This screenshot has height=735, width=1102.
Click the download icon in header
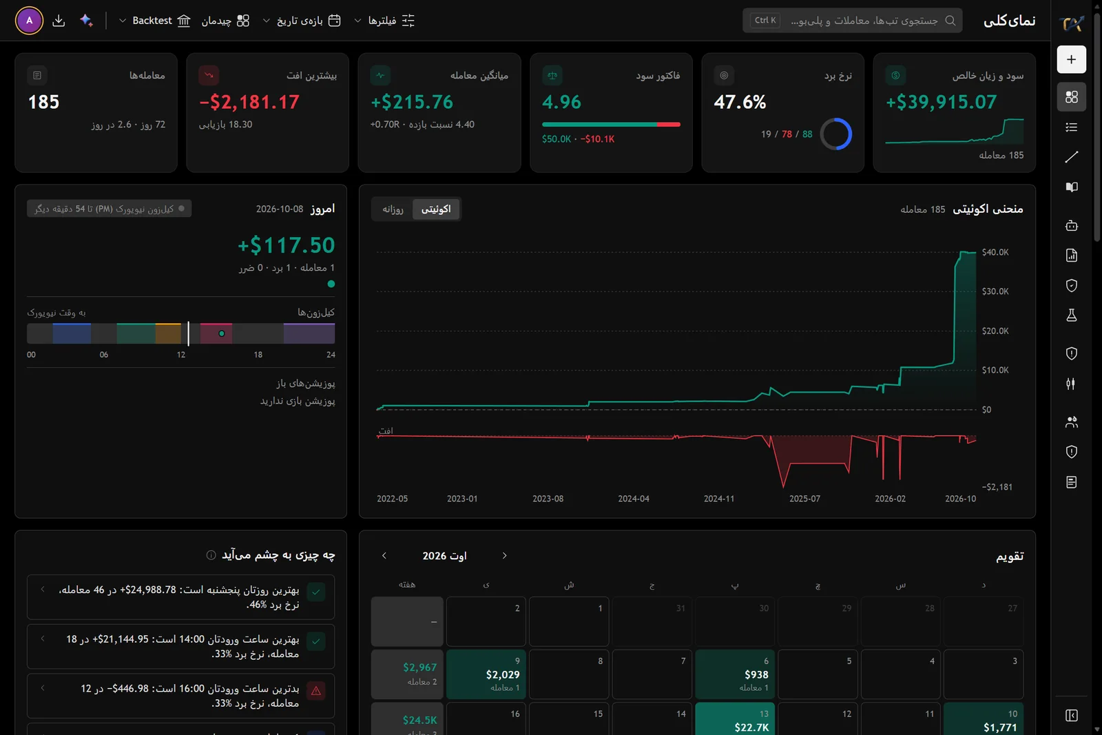pyautogui.click(x=59, y=21)
